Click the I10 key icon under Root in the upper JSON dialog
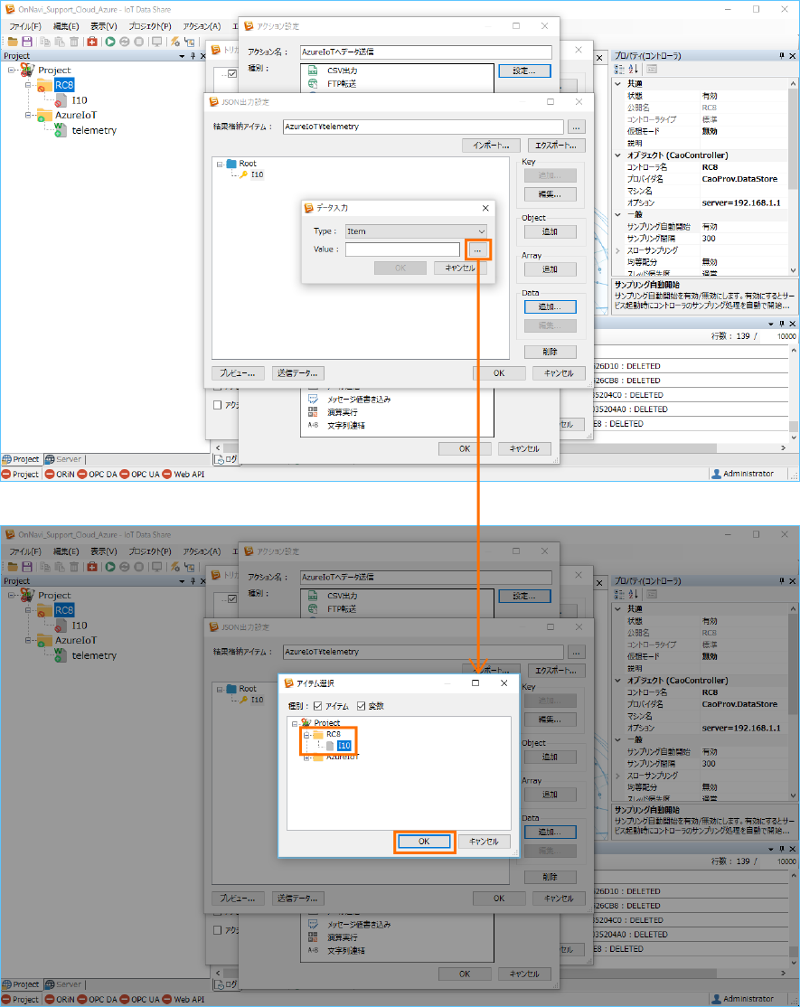800x1007 pixels. point(243,174)
